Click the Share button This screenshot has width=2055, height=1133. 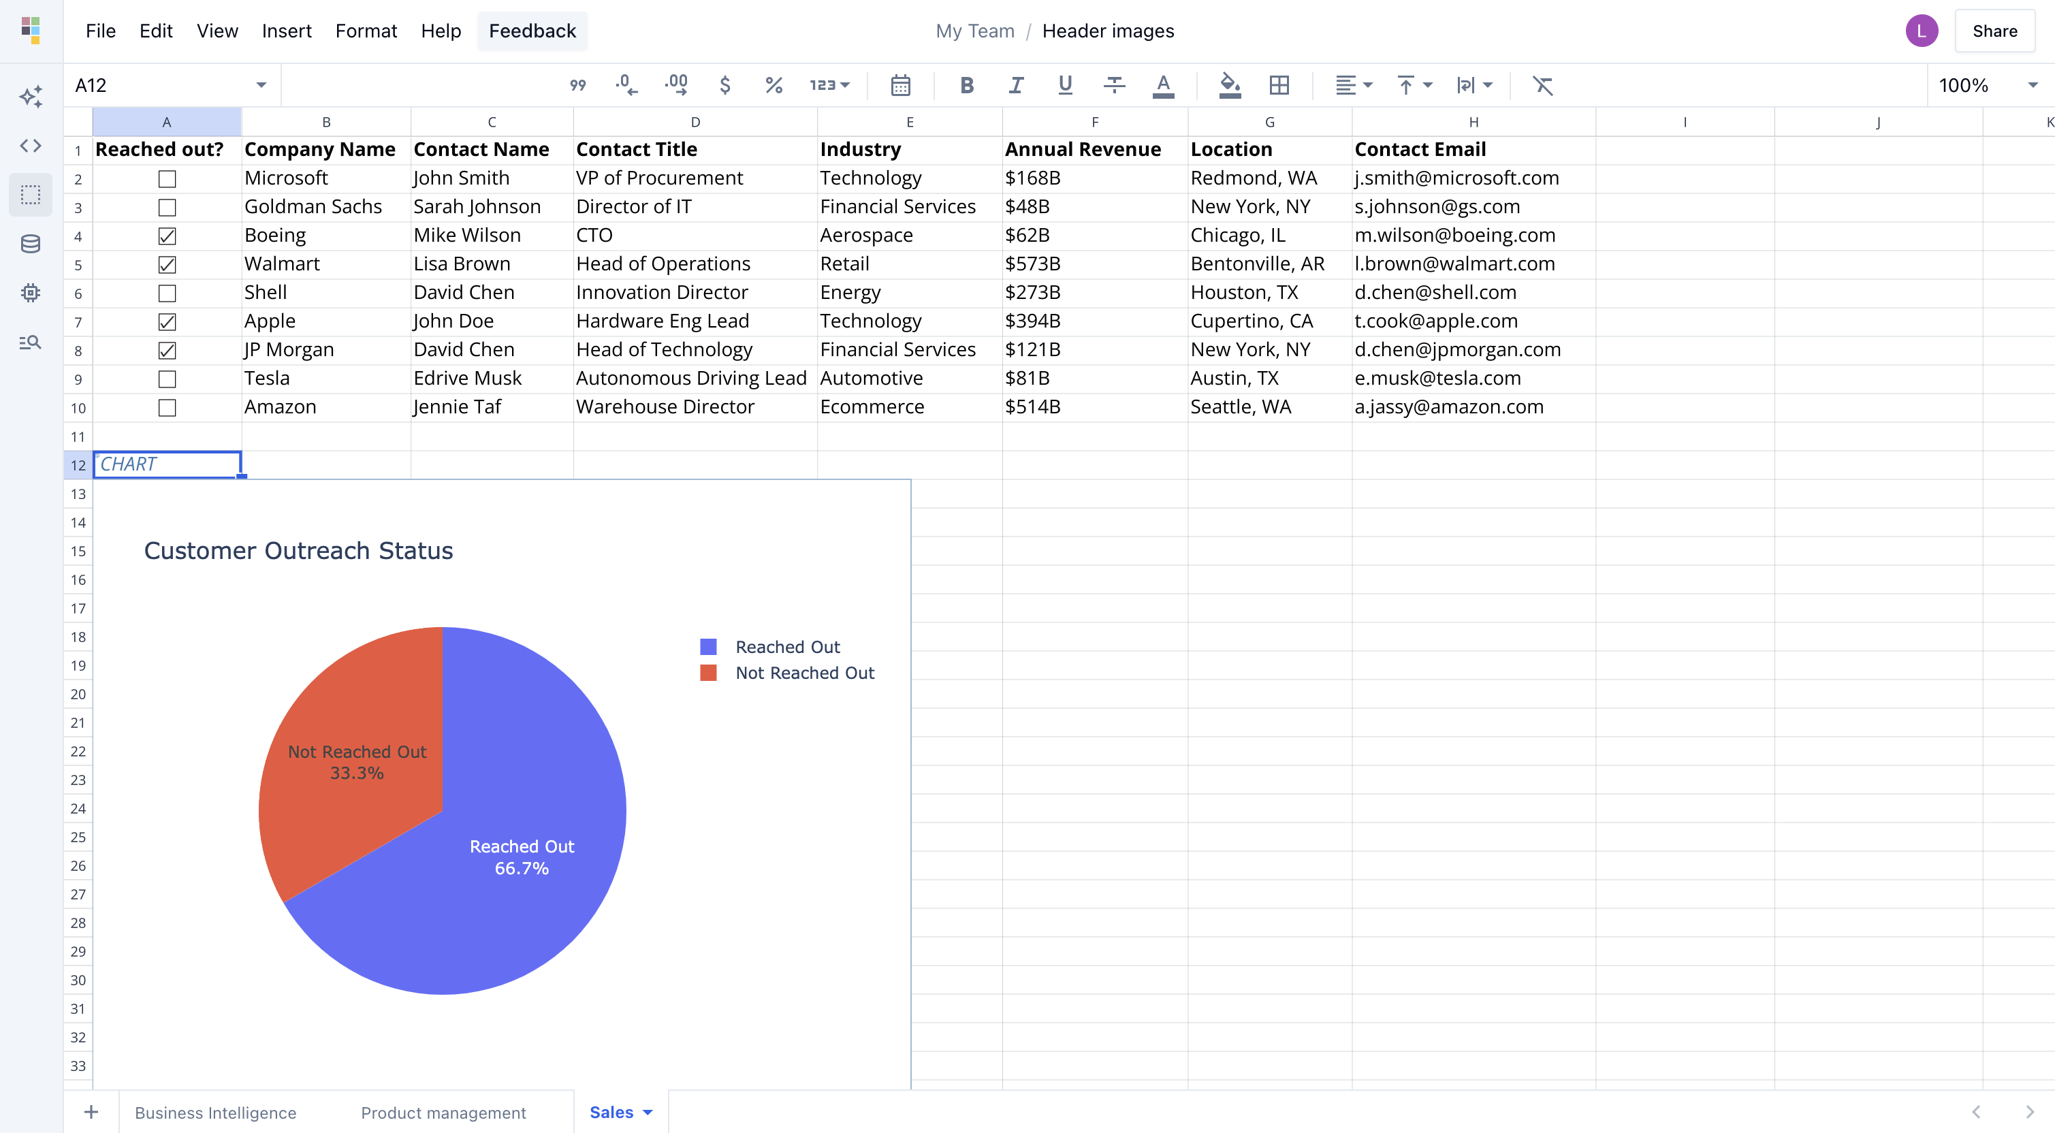(x=1994, y=31)
